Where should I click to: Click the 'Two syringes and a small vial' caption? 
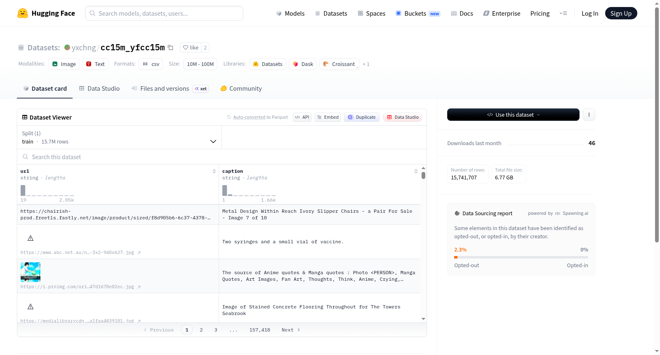coord(283,242)
